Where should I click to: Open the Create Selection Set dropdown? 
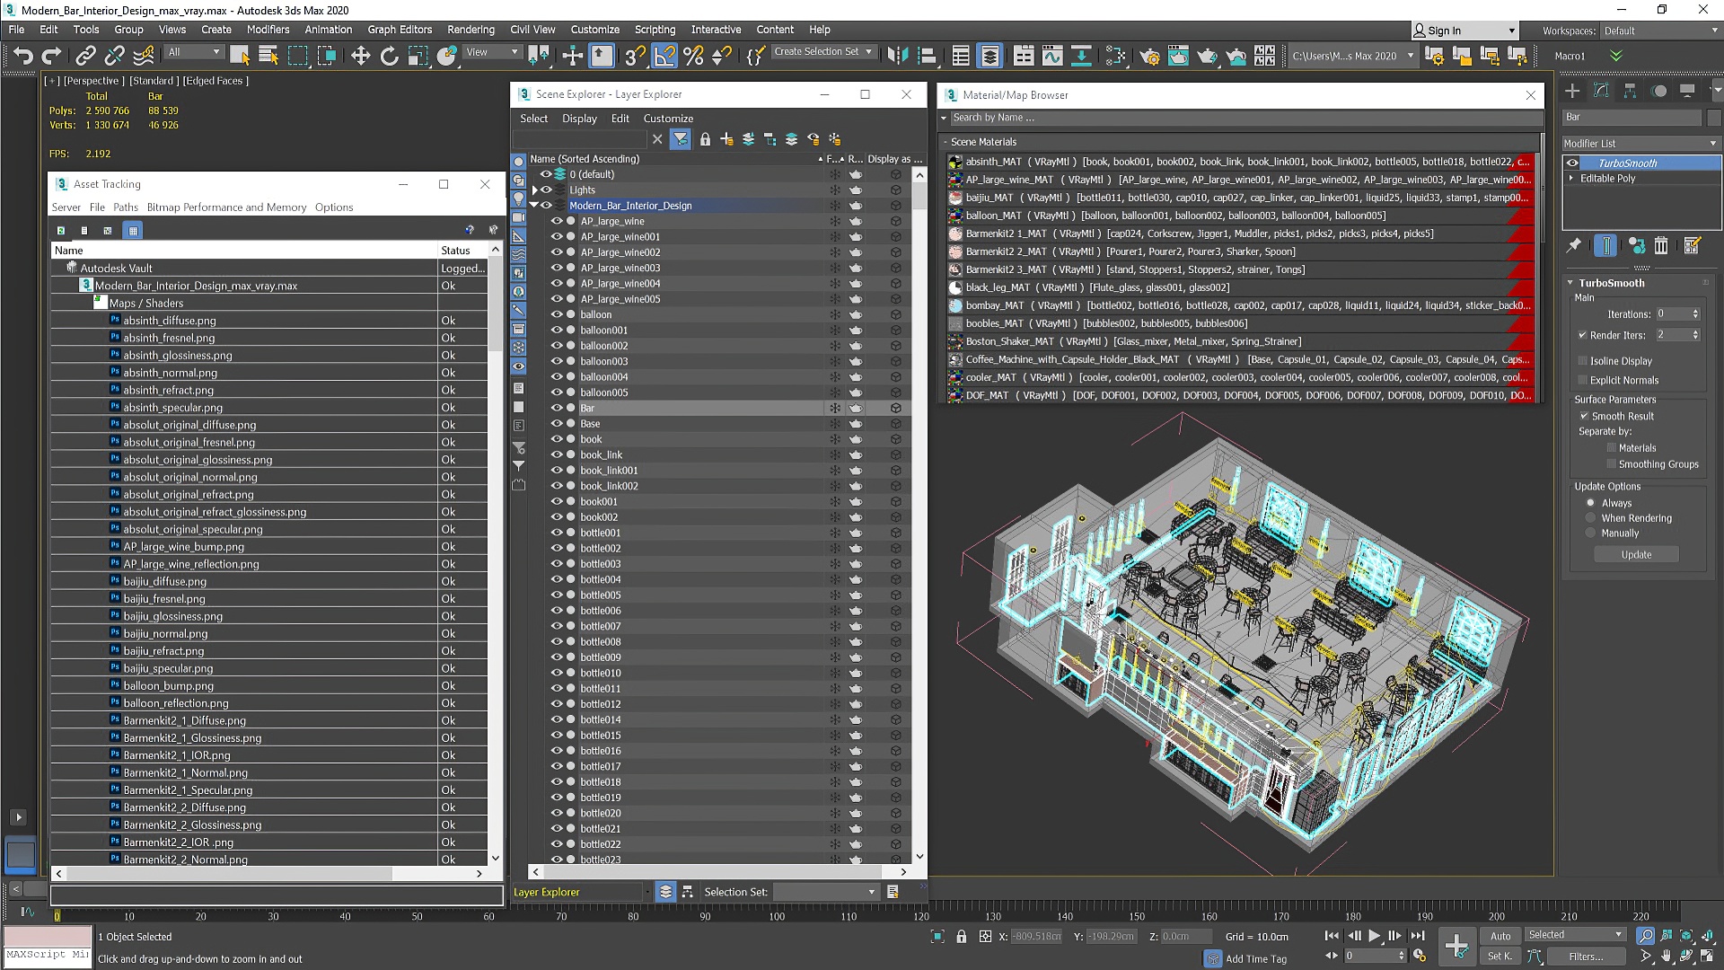click(823, 52)
